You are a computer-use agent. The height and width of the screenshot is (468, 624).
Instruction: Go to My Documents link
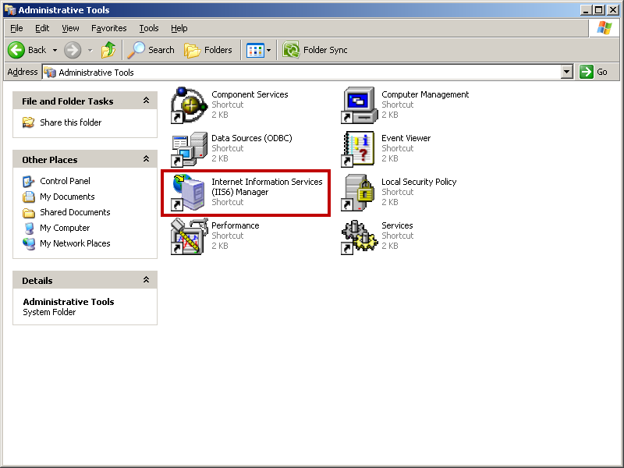(x=67, y=197)
